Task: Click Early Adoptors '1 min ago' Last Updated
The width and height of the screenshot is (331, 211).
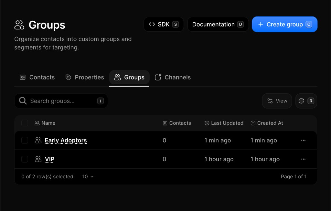Action: pos(218,140)
